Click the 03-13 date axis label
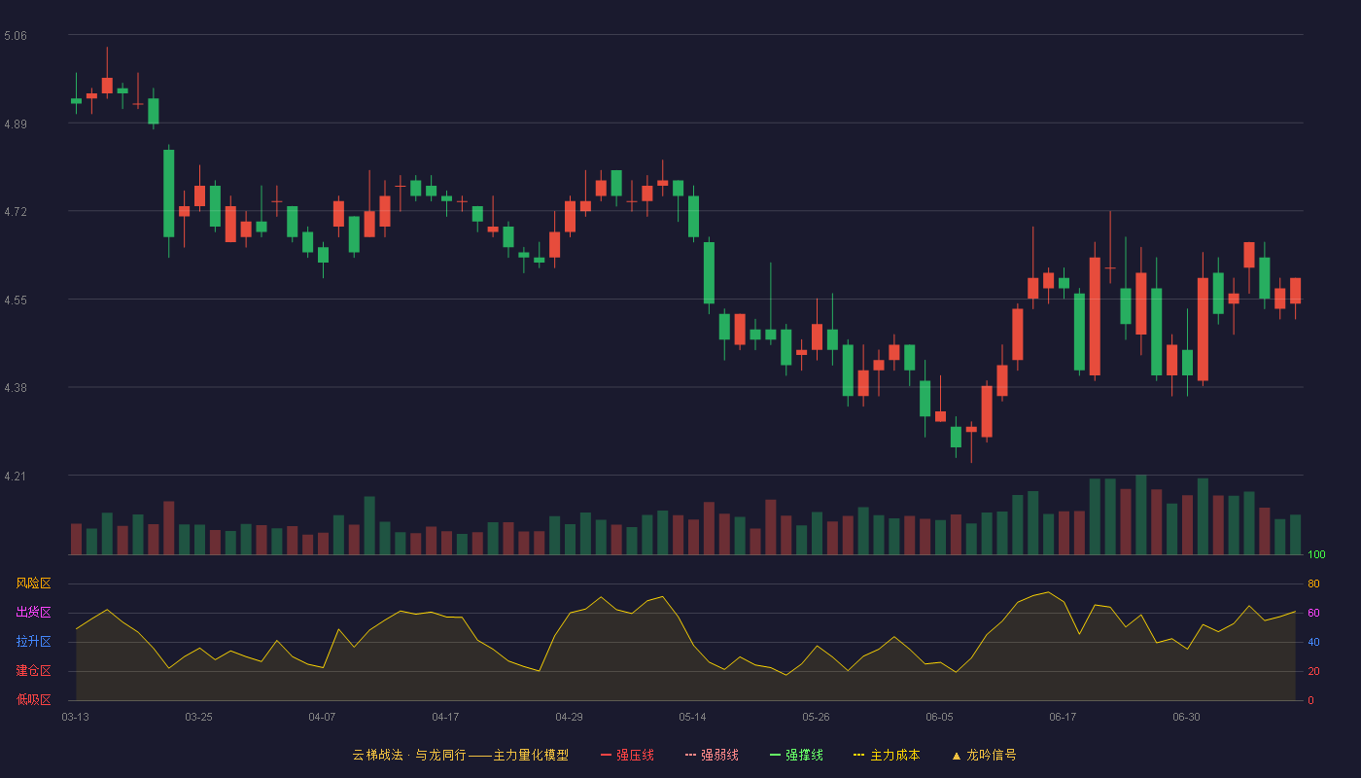The width and height of the screenshot is (1361, 778). coord(75,717)
